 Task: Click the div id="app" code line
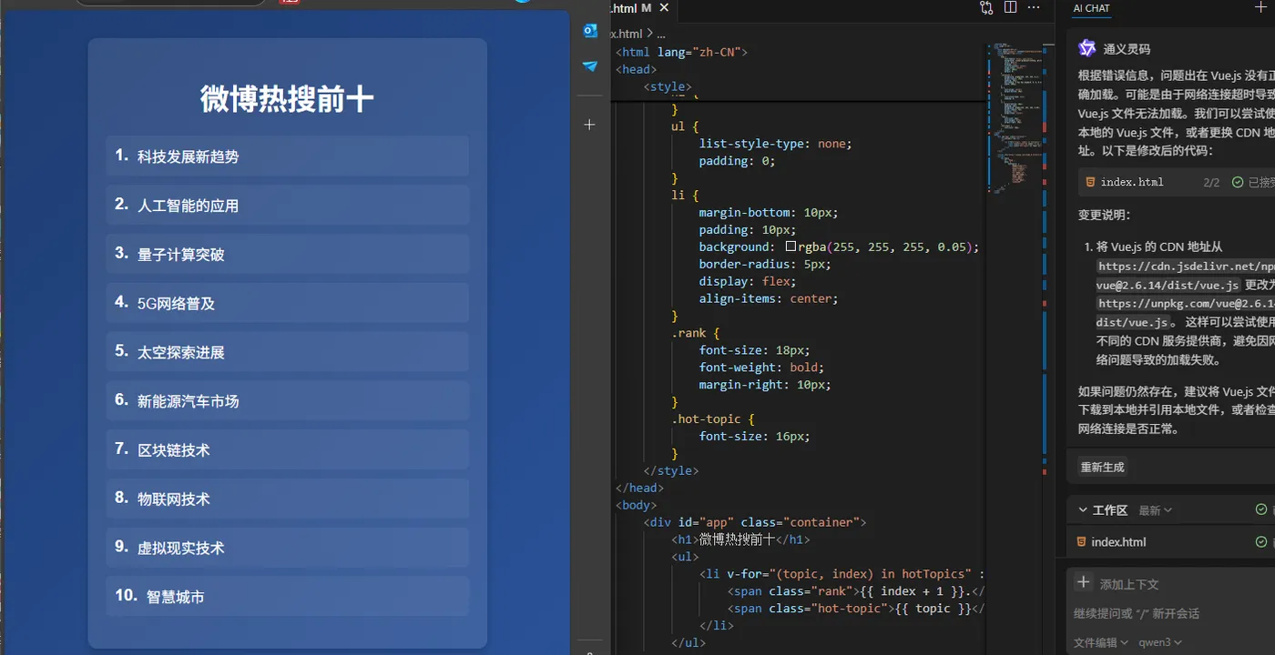754,522
